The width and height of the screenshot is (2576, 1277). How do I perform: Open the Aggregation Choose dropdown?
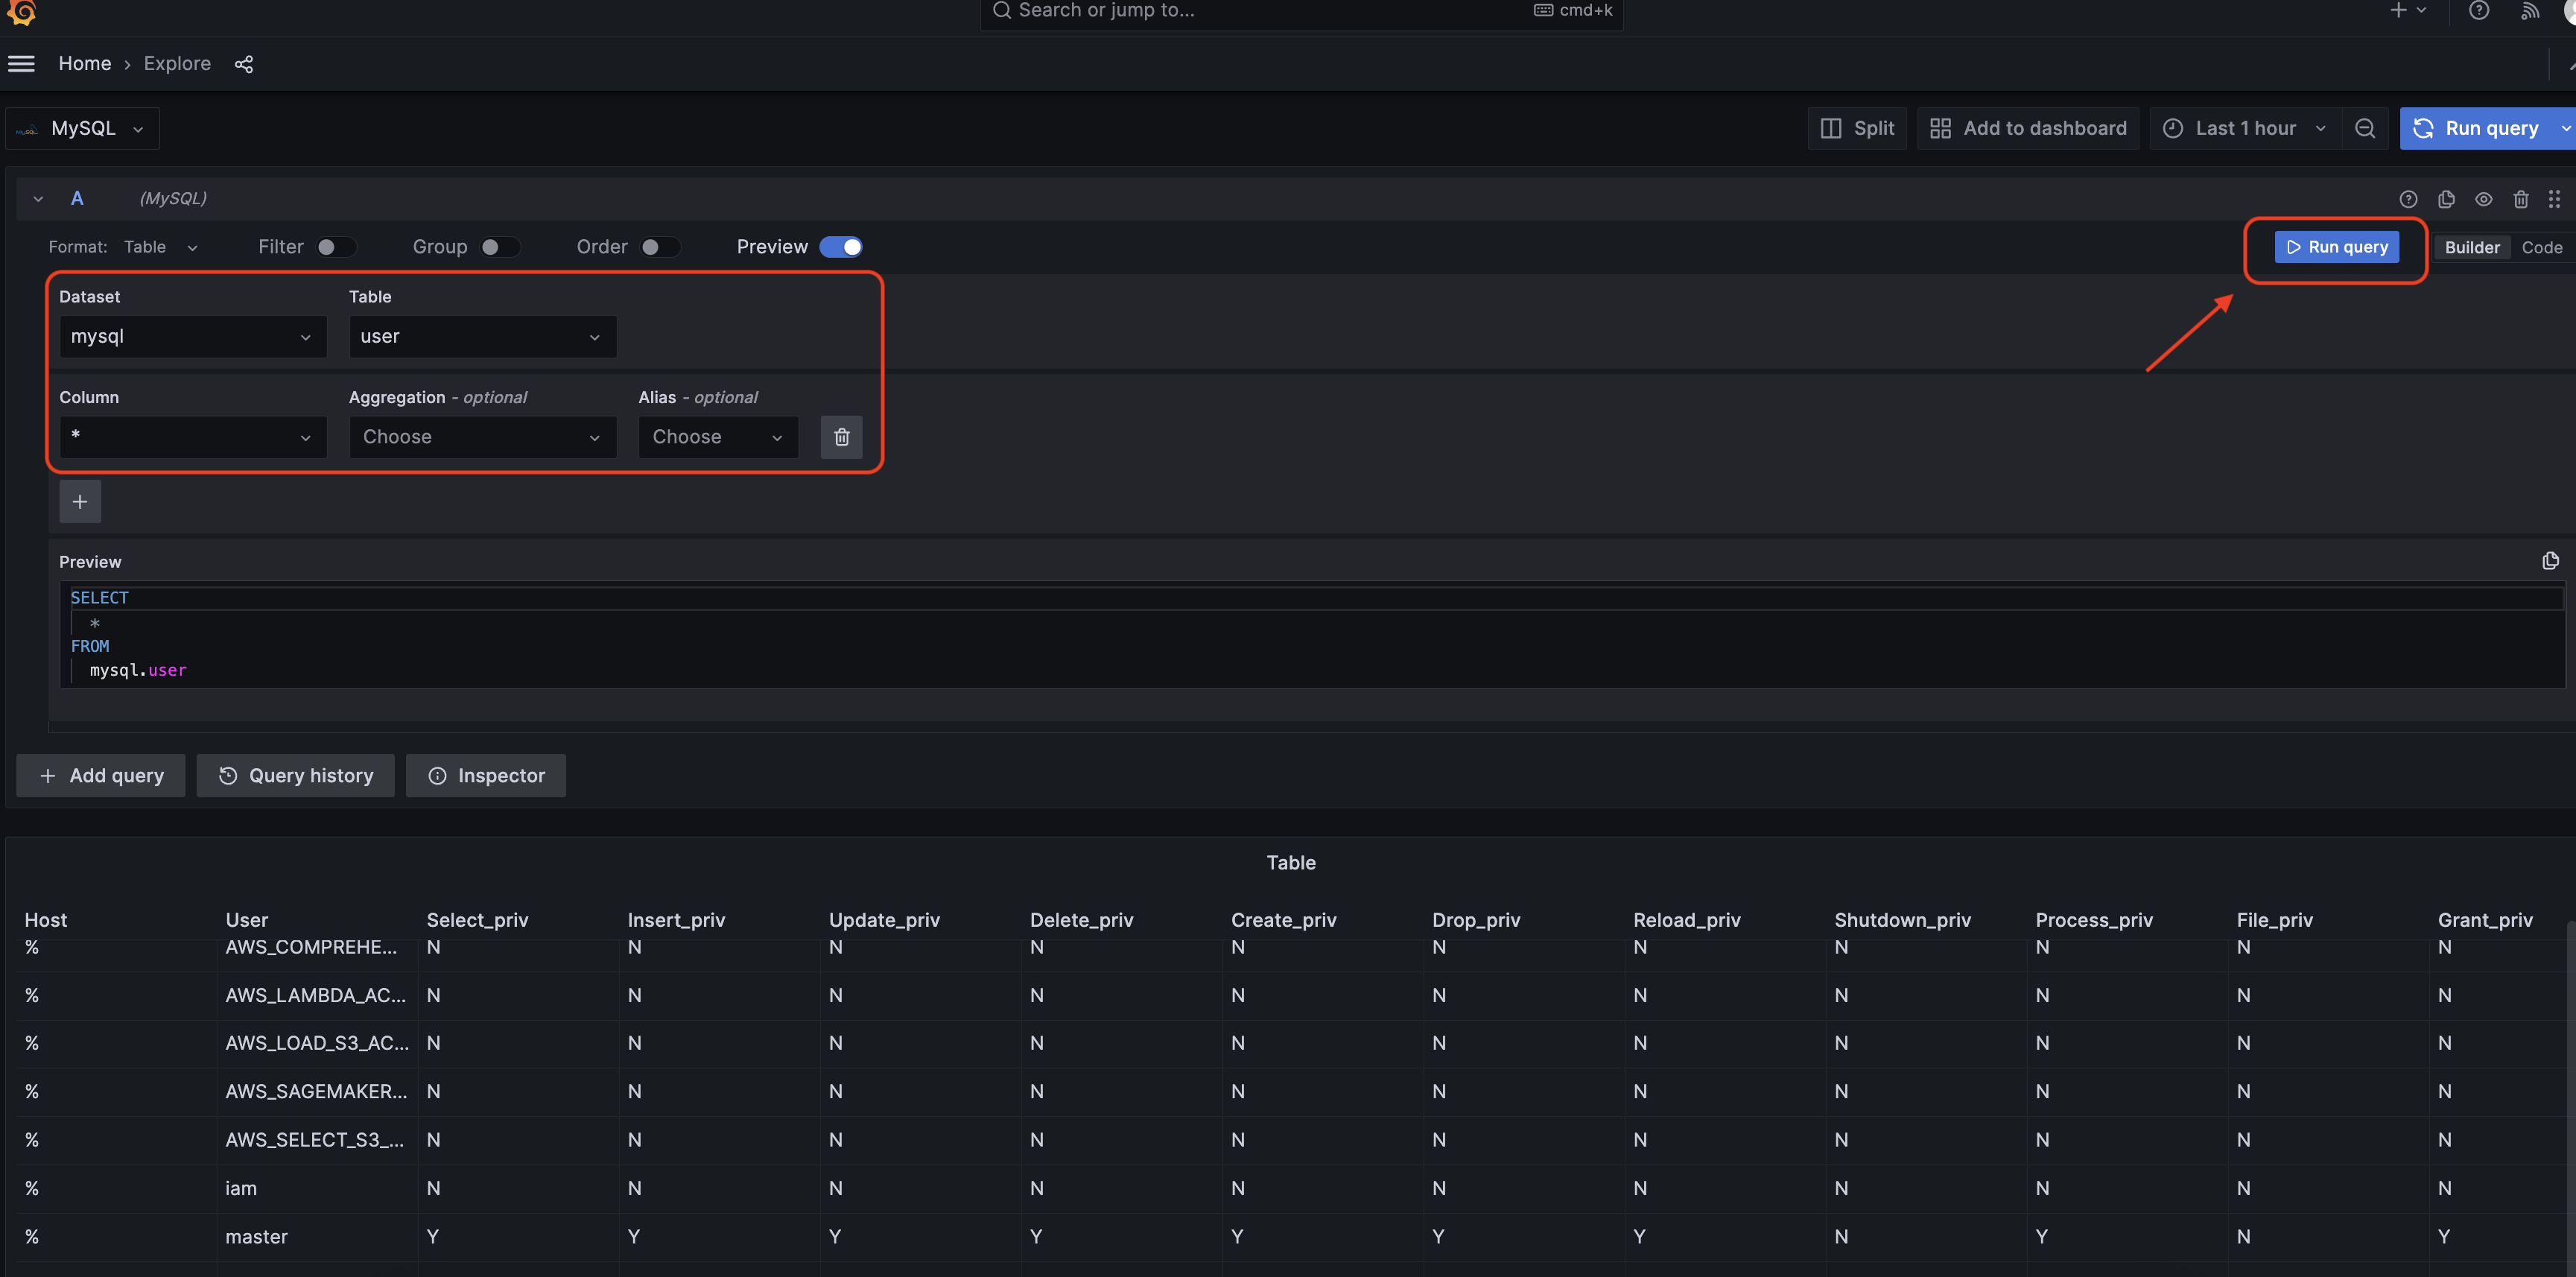tap(483, 437)
